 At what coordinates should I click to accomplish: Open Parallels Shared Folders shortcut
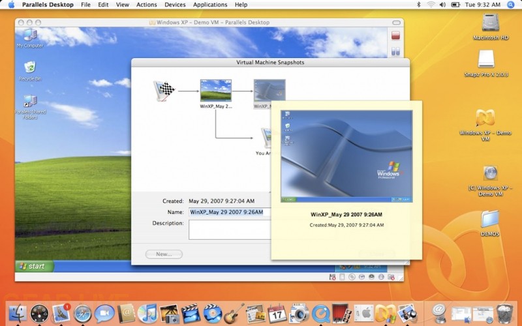(x=30, y=107)
